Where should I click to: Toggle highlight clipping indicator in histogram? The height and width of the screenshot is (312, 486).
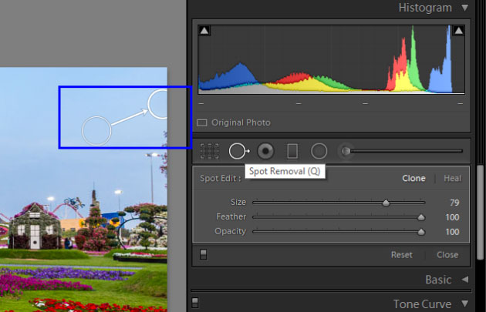coord(459,31)
